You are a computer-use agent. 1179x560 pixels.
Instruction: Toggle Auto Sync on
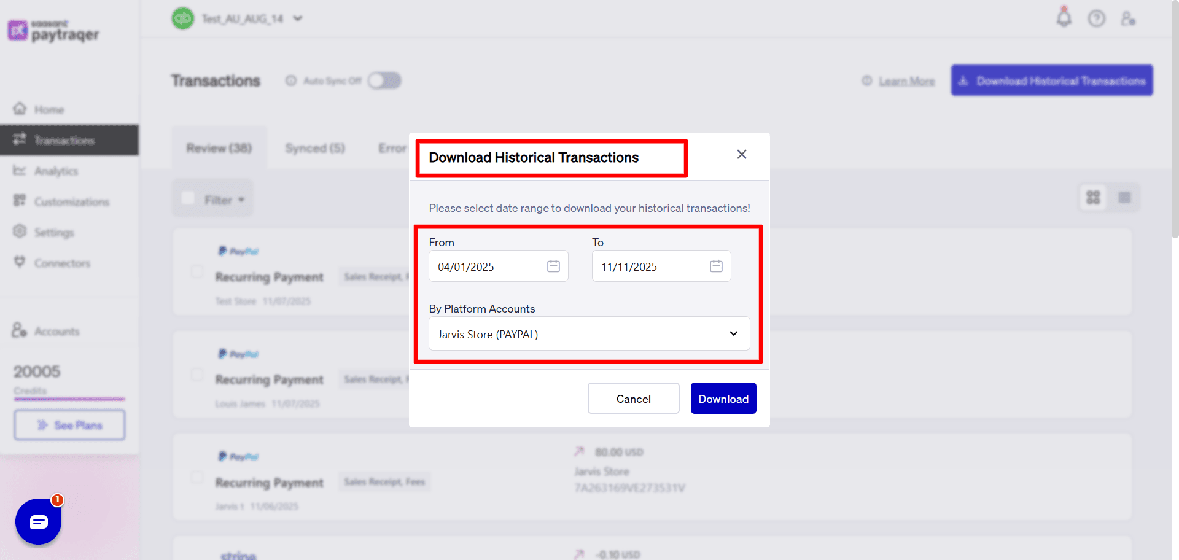[x=384, y=80]
